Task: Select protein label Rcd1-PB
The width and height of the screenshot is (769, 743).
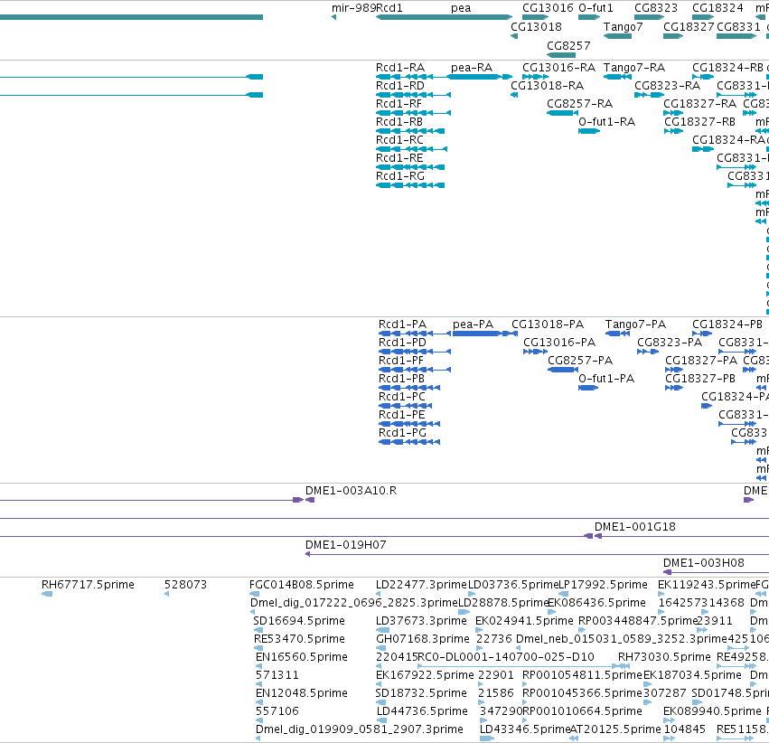Action: [401, 379]
